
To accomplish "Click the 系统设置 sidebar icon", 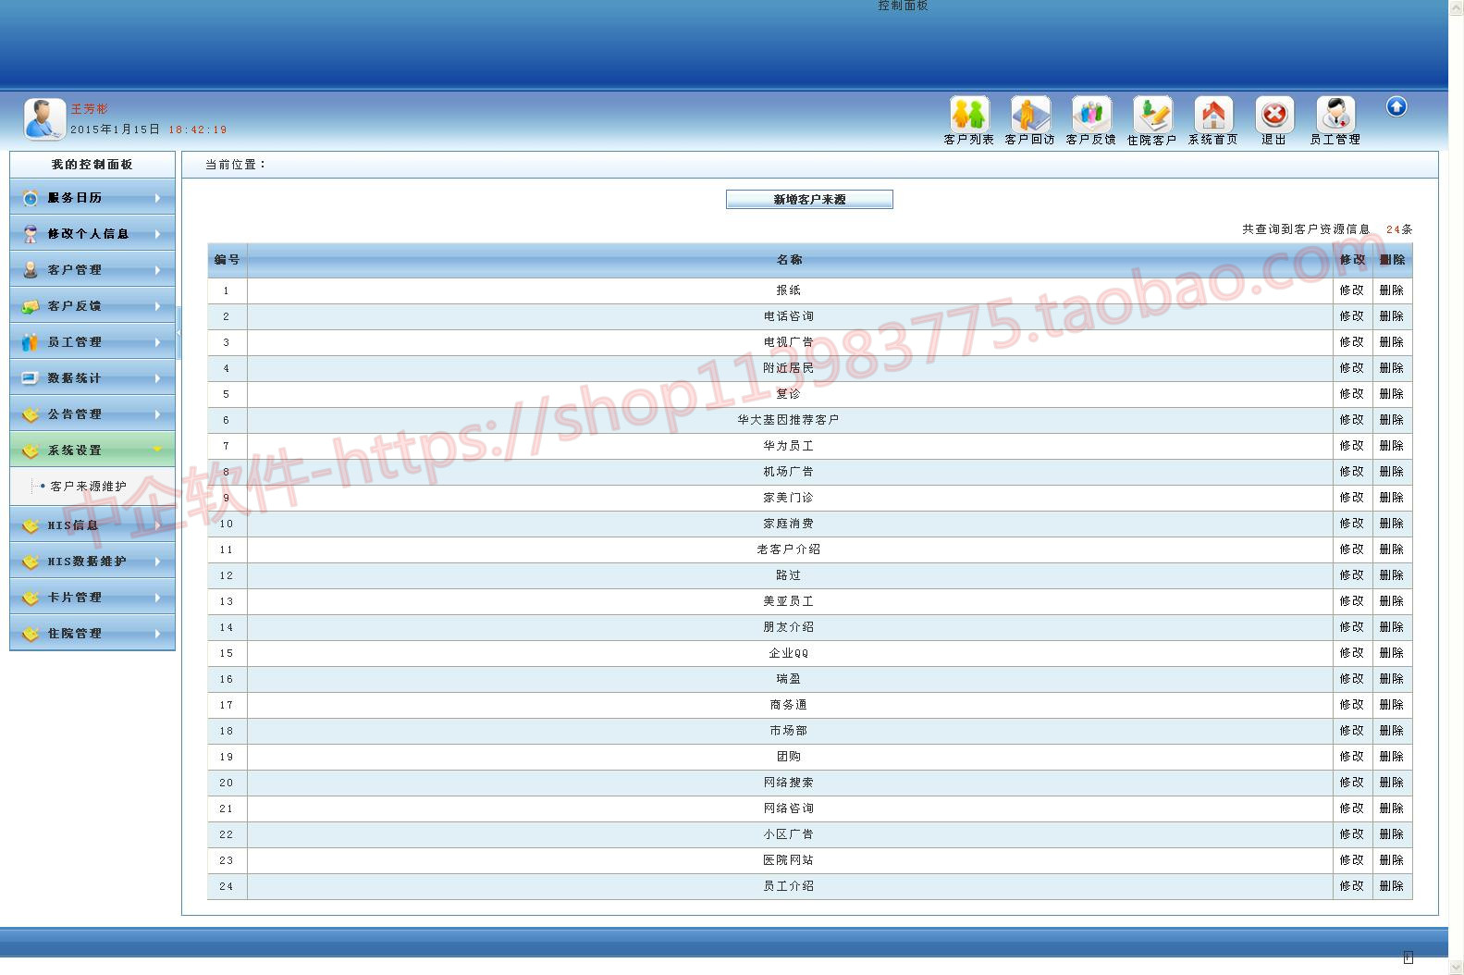I will point(31,450).
